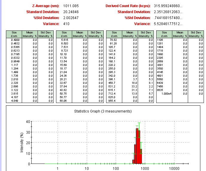Click the size cell 396.1

pyautogui.click(x=112, y=79)
